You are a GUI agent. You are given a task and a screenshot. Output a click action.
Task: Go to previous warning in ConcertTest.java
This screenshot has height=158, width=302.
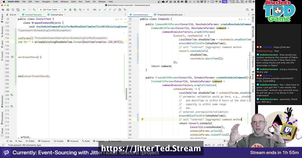click(x=121, y=19)
